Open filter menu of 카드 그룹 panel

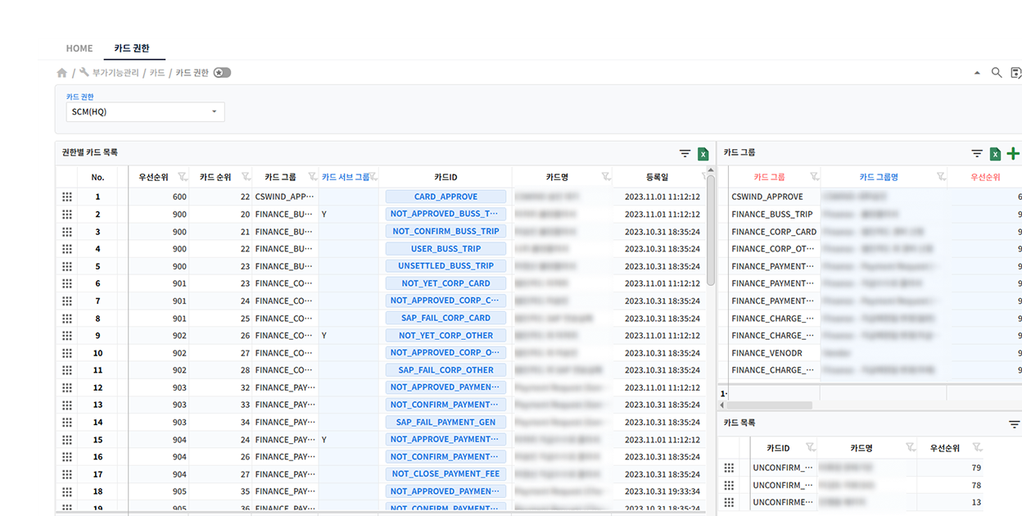pyautogui.click(x=977, y=153)
